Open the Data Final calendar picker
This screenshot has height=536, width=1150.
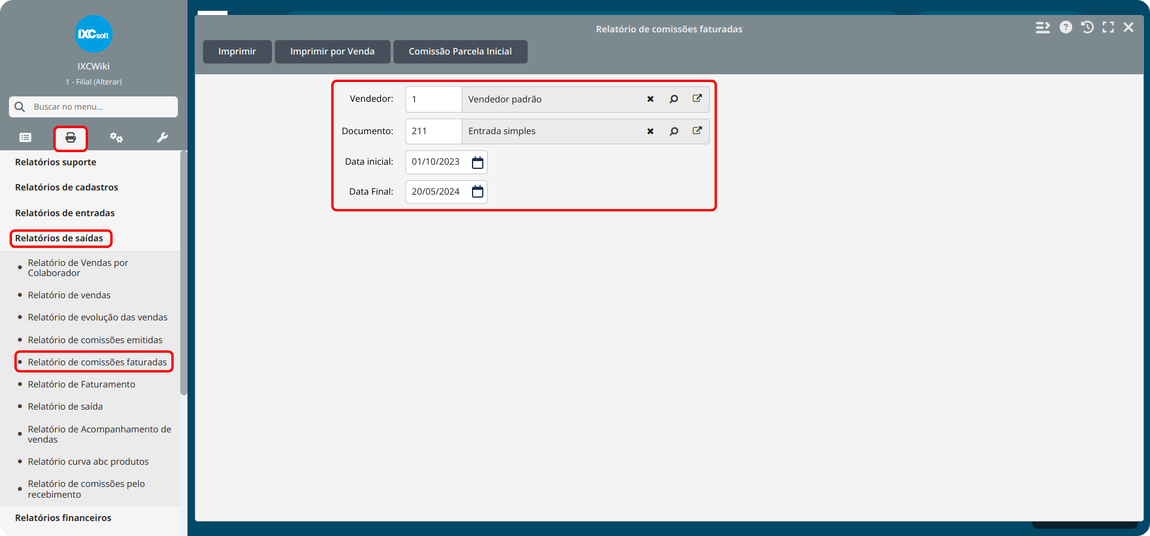tap(477, 192)
